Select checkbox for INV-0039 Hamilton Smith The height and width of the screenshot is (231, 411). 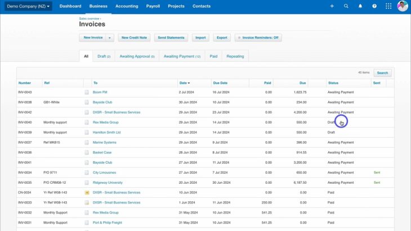click(x=87, y=133)
